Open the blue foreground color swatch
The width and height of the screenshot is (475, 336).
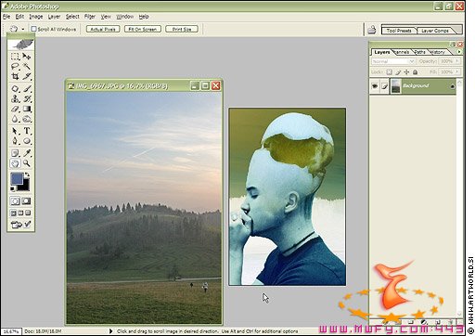point(17,178)
